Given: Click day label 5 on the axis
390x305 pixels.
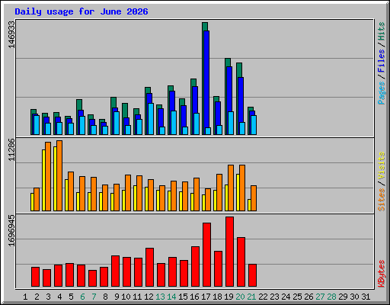Looking at the screenshot, I should point(71,297).
